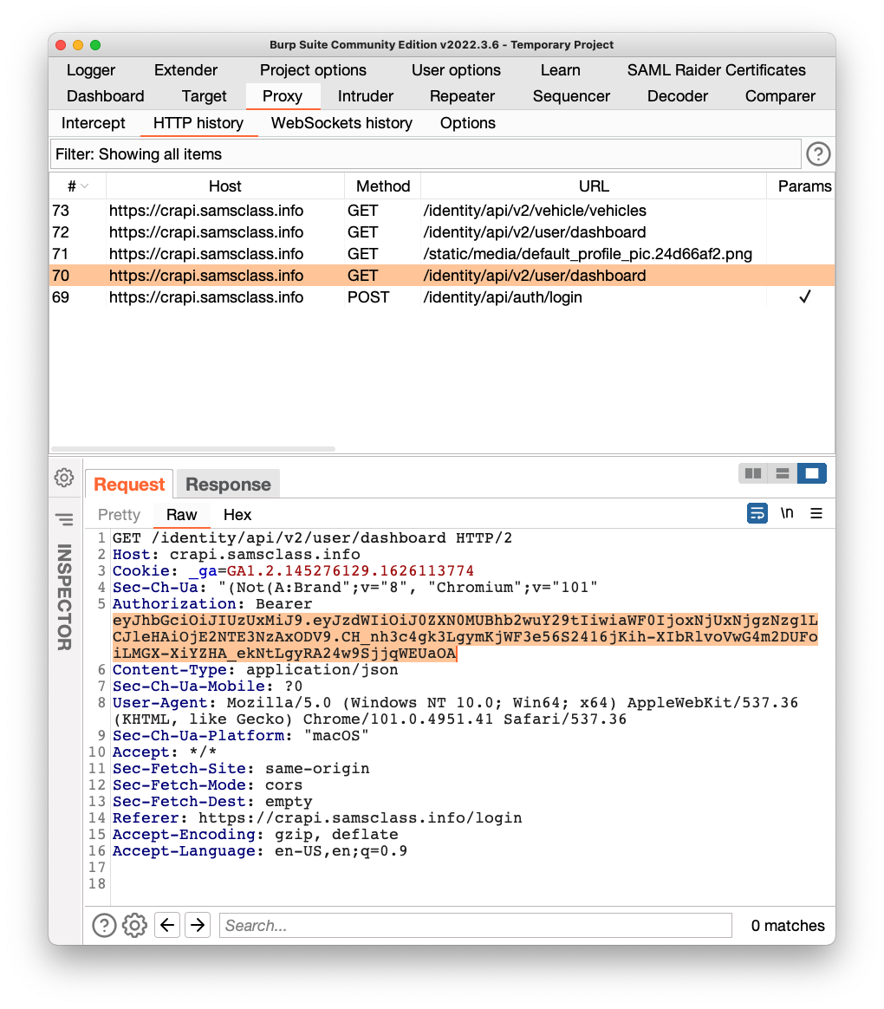This screenshot has width=884, height=1009.
Task: Open SAML Raider Certificates tab
Action: pos(716,70)
